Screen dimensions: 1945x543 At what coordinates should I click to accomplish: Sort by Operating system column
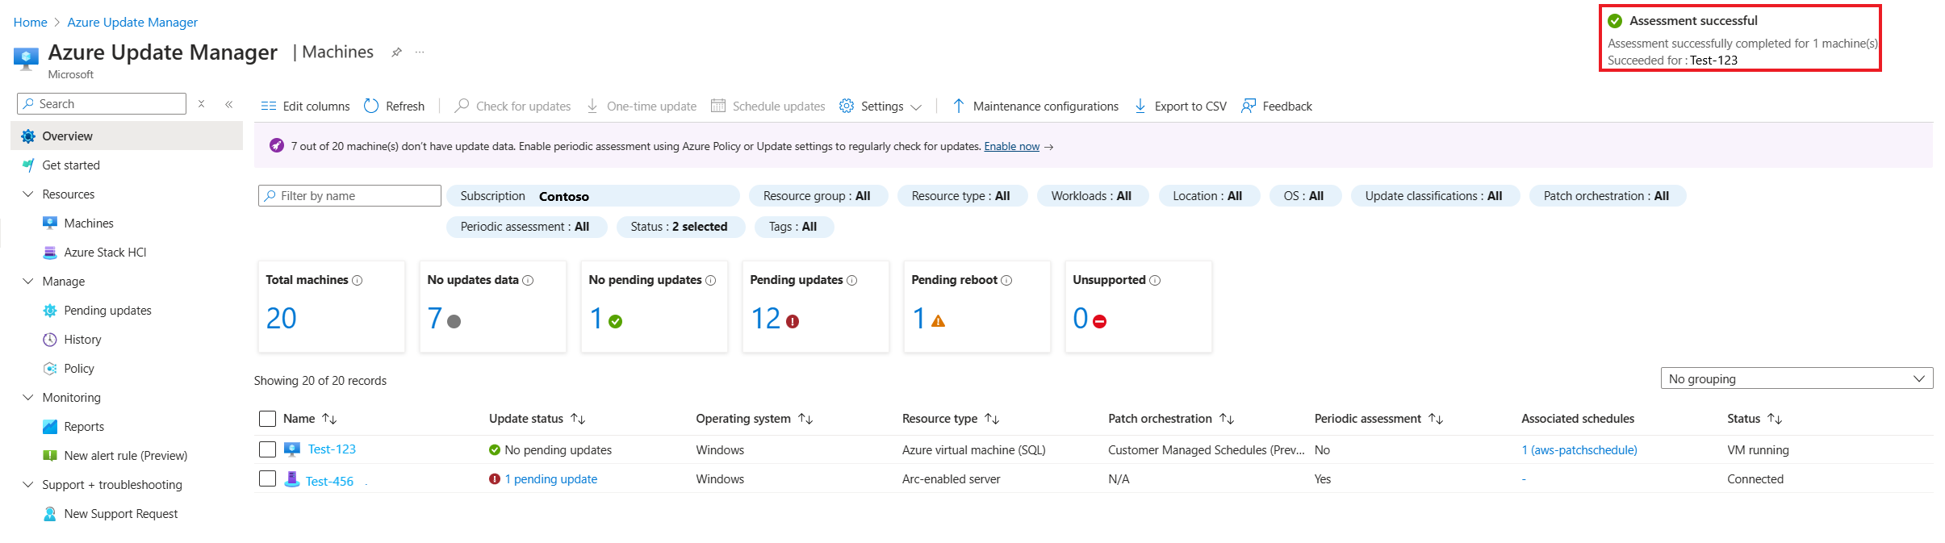(754, 419)
